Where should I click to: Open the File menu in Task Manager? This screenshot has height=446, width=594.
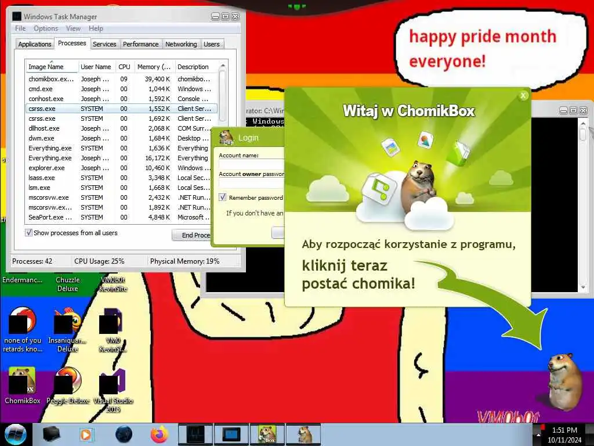[20, 28]
